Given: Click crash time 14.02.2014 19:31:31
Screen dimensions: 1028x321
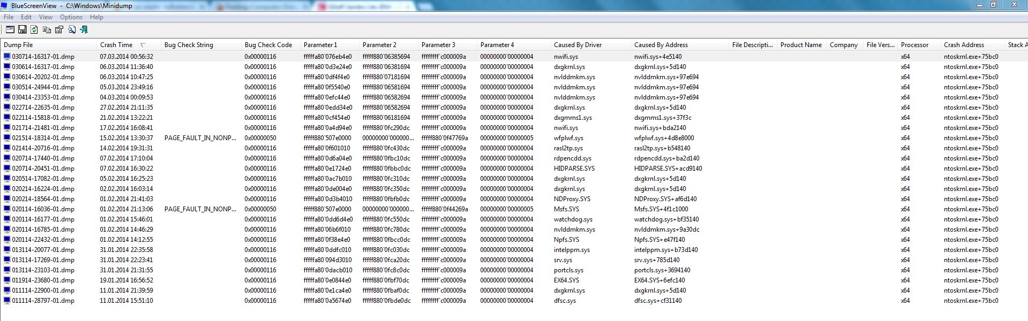Looking at the screenshot, I should pyautogui.click(x=126, y=148).
